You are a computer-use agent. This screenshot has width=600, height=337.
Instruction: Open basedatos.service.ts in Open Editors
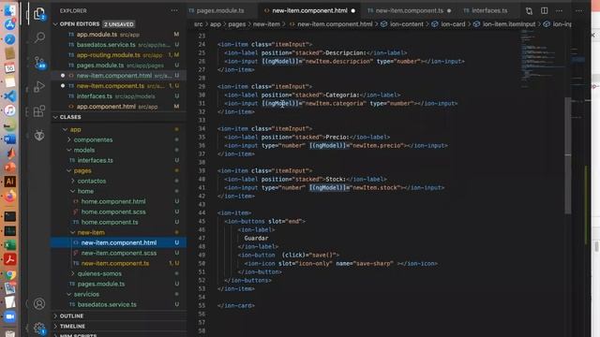[x=119, y=45]
